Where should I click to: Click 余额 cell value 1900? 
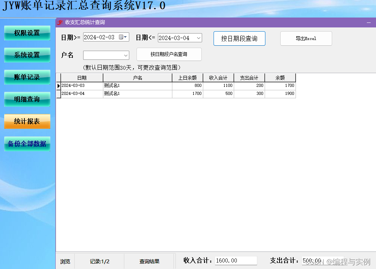[280, 93]
